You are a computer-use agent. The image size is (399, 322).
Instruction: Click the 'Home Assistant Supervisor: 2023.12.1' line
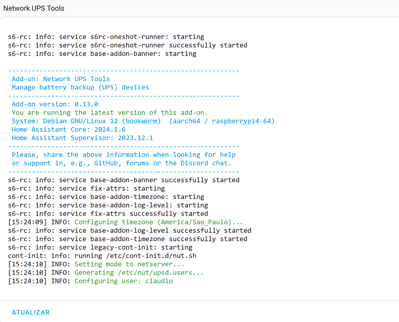pos(83,138)
